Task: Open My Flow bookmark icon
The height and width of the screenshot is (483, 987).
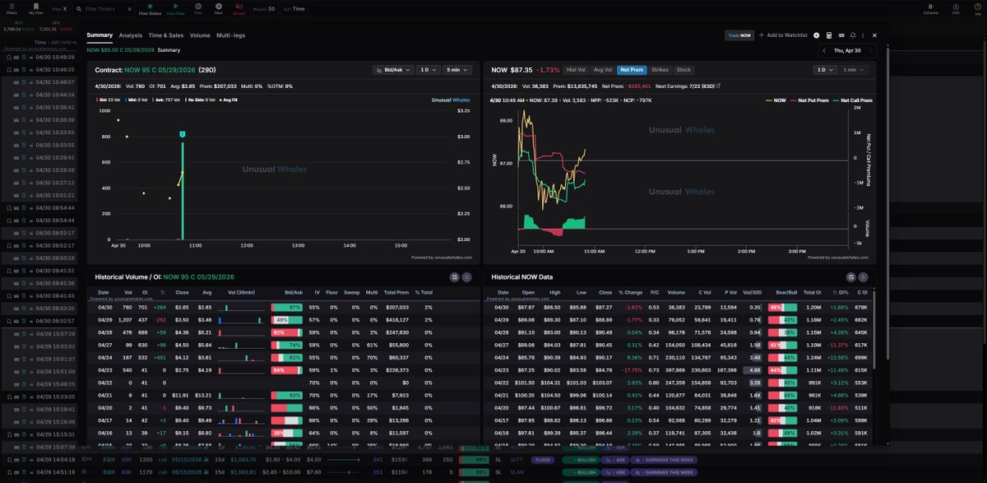Action: (x=36, y=8)
